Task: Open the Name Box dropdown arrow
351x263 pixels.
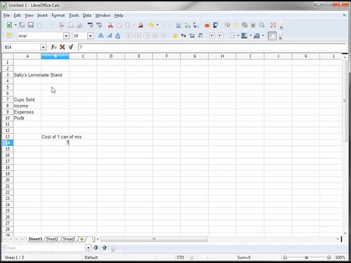Action: (x=43, y=47)
